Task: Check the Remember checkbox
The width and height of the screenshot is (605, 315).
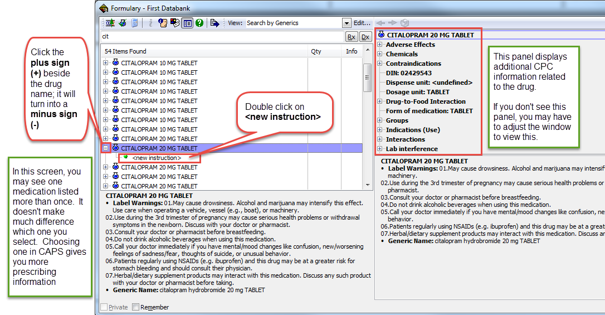Action: [135, 307]
